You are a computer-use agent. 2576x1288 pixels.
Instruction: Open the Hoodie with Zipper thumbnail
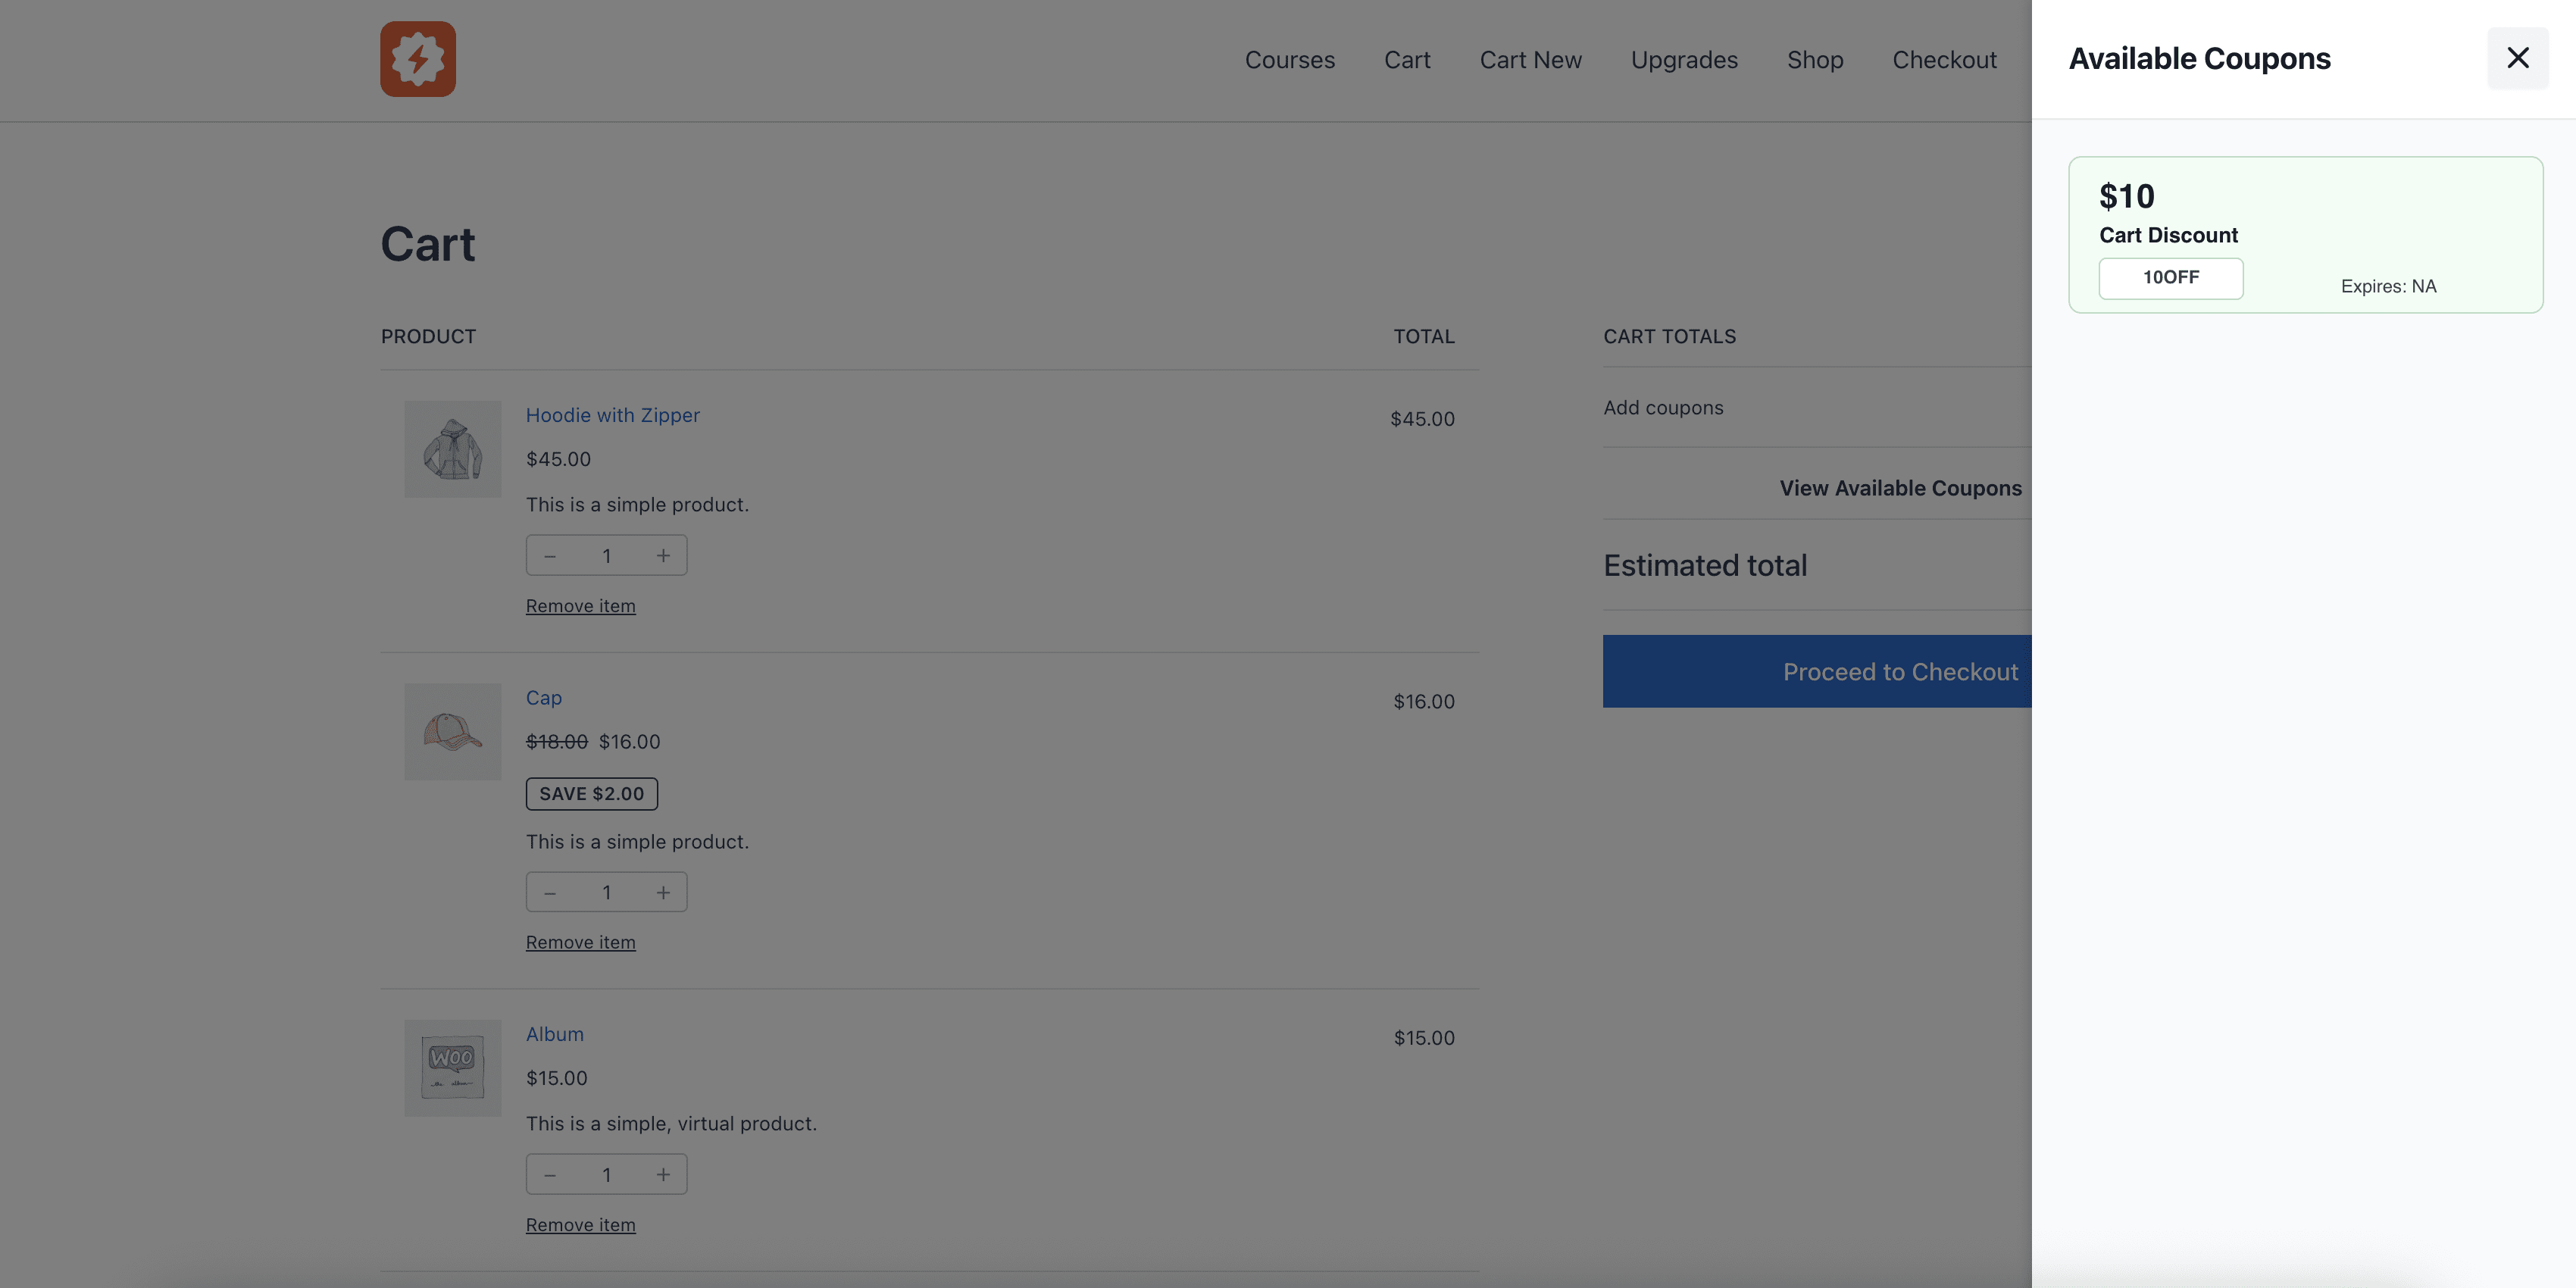452,449
